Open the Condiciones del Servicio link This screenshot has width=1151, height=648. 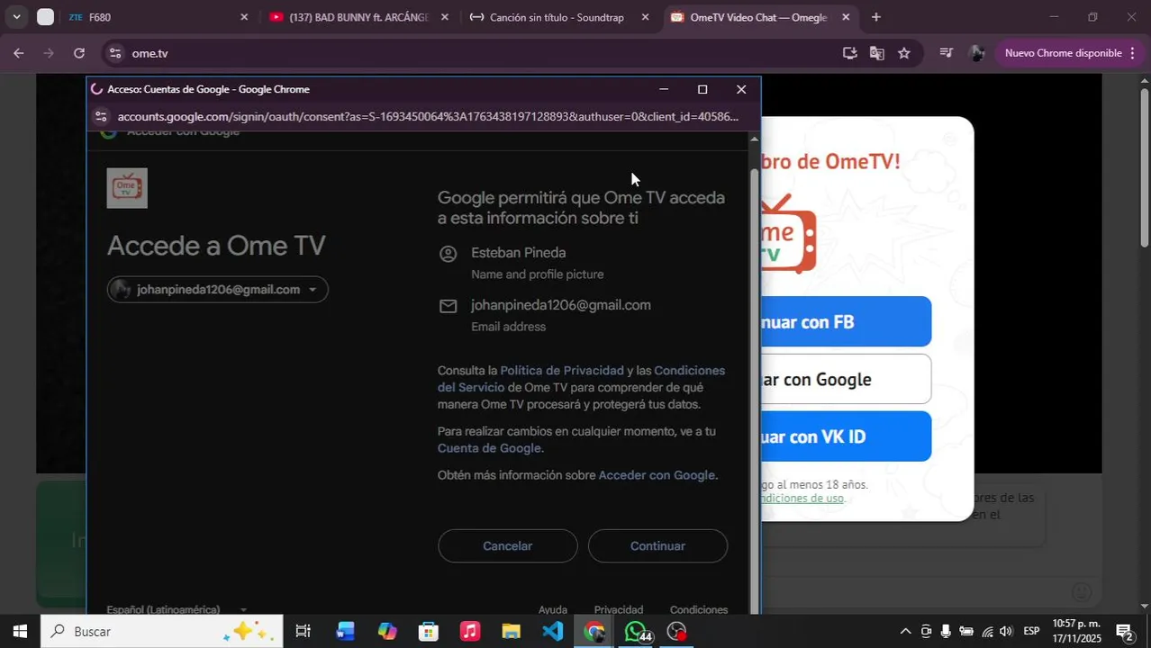click(581, 379)
